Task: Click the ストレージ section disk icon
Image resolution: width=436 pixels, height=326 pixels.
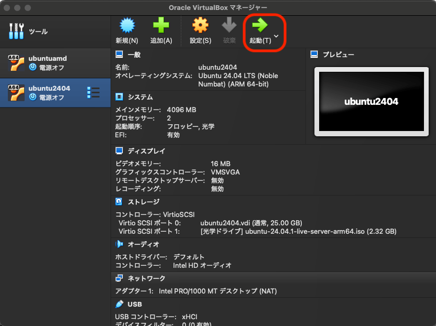Action: pos(119,201)
